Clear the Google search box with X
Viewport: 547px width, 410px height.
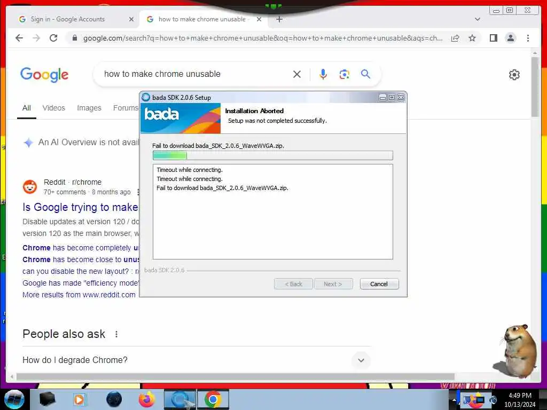pos(297,74)
